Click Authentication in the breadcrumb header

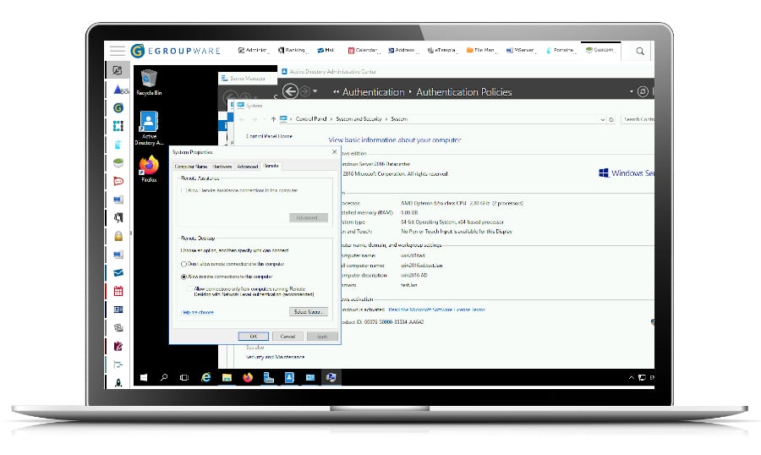click(373, 92)
